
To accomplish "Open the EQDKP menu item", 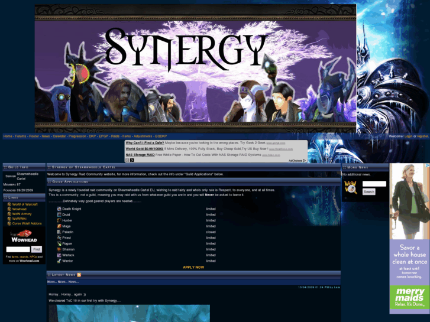I will [x=161, y=136].
